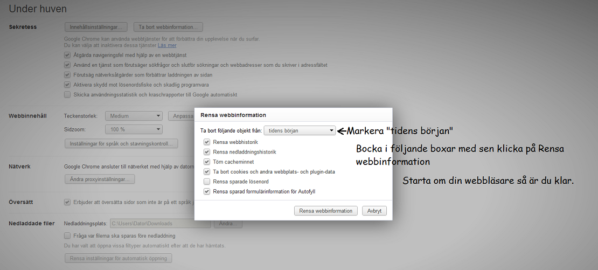Click Ta bort webbinformation button

[x=168, y=27]
